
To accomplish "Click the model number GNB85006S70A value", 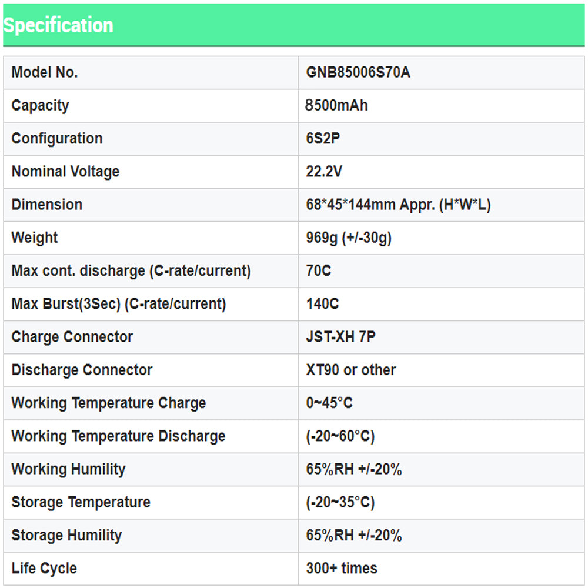I will tap(358, 73).
